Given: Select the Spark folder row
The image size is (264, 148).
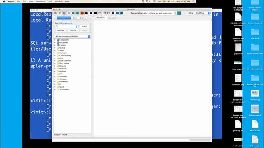Looking at the screenshot, I should pos(61,87).
